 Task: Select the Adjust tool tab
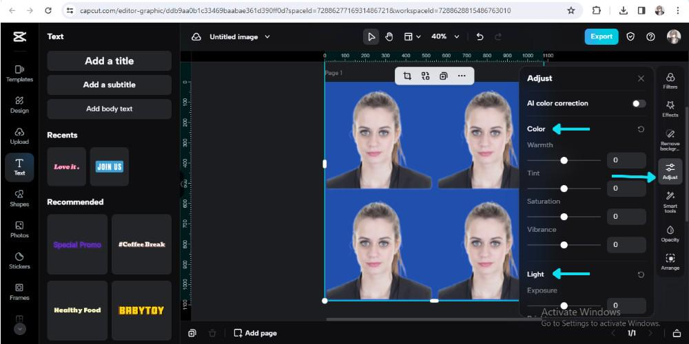click(x=670, y=171)
